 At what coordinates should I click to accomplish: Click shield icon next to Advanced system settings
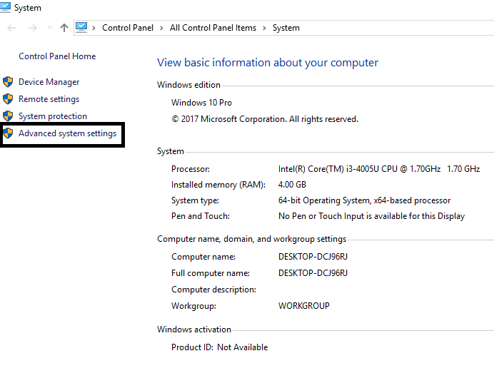pos(8,133)
